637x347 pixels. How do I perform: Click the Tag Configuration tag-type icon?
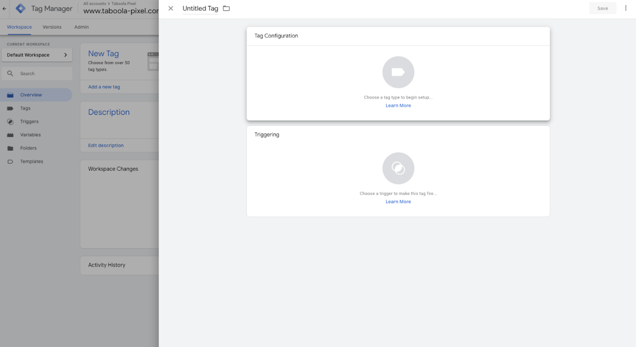point(398,72)
